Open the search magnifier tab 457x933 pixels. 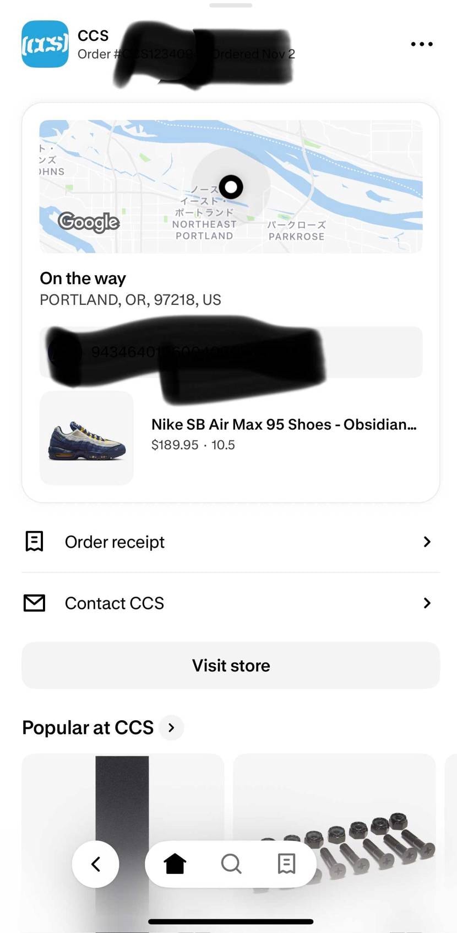[231, 864]
